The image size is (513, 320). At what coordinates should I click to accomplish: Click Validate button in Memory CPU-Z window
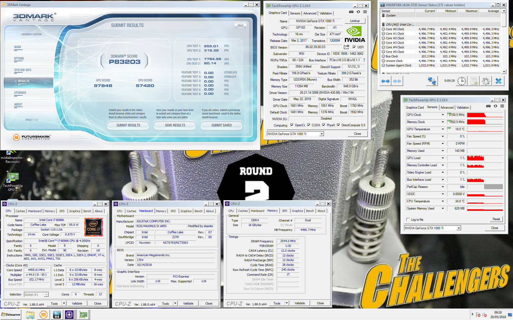pos(300,303)
